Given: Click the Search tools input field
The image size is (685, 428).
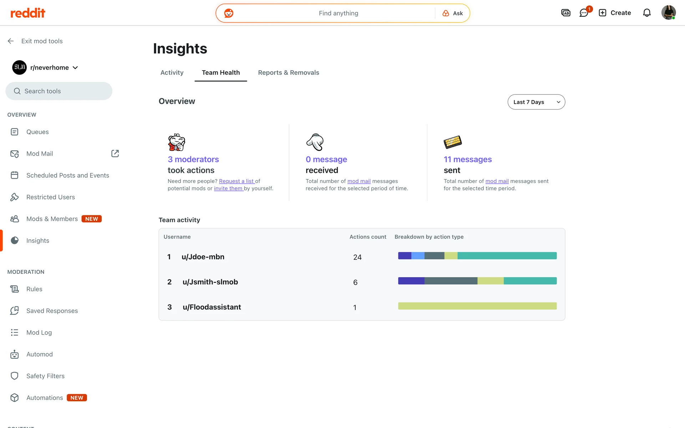Looking at the screenshot, I should tap(59, 91).
